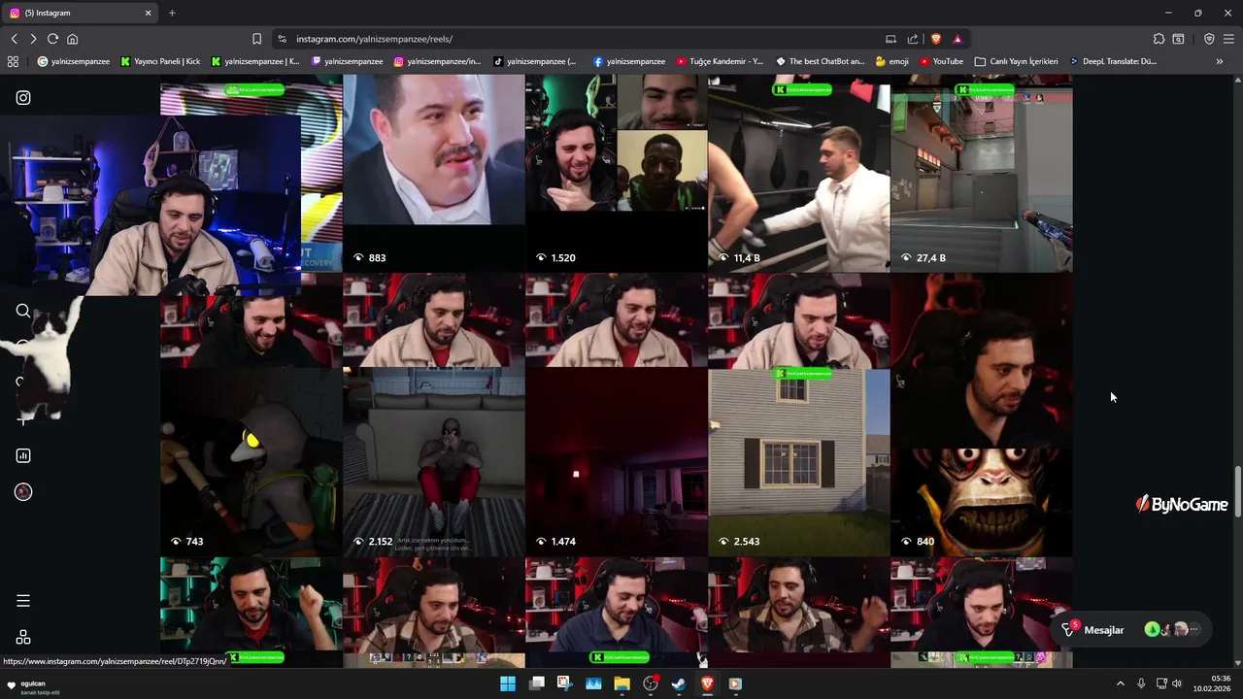Open the reel with 2.543 views

coord(798,414)
